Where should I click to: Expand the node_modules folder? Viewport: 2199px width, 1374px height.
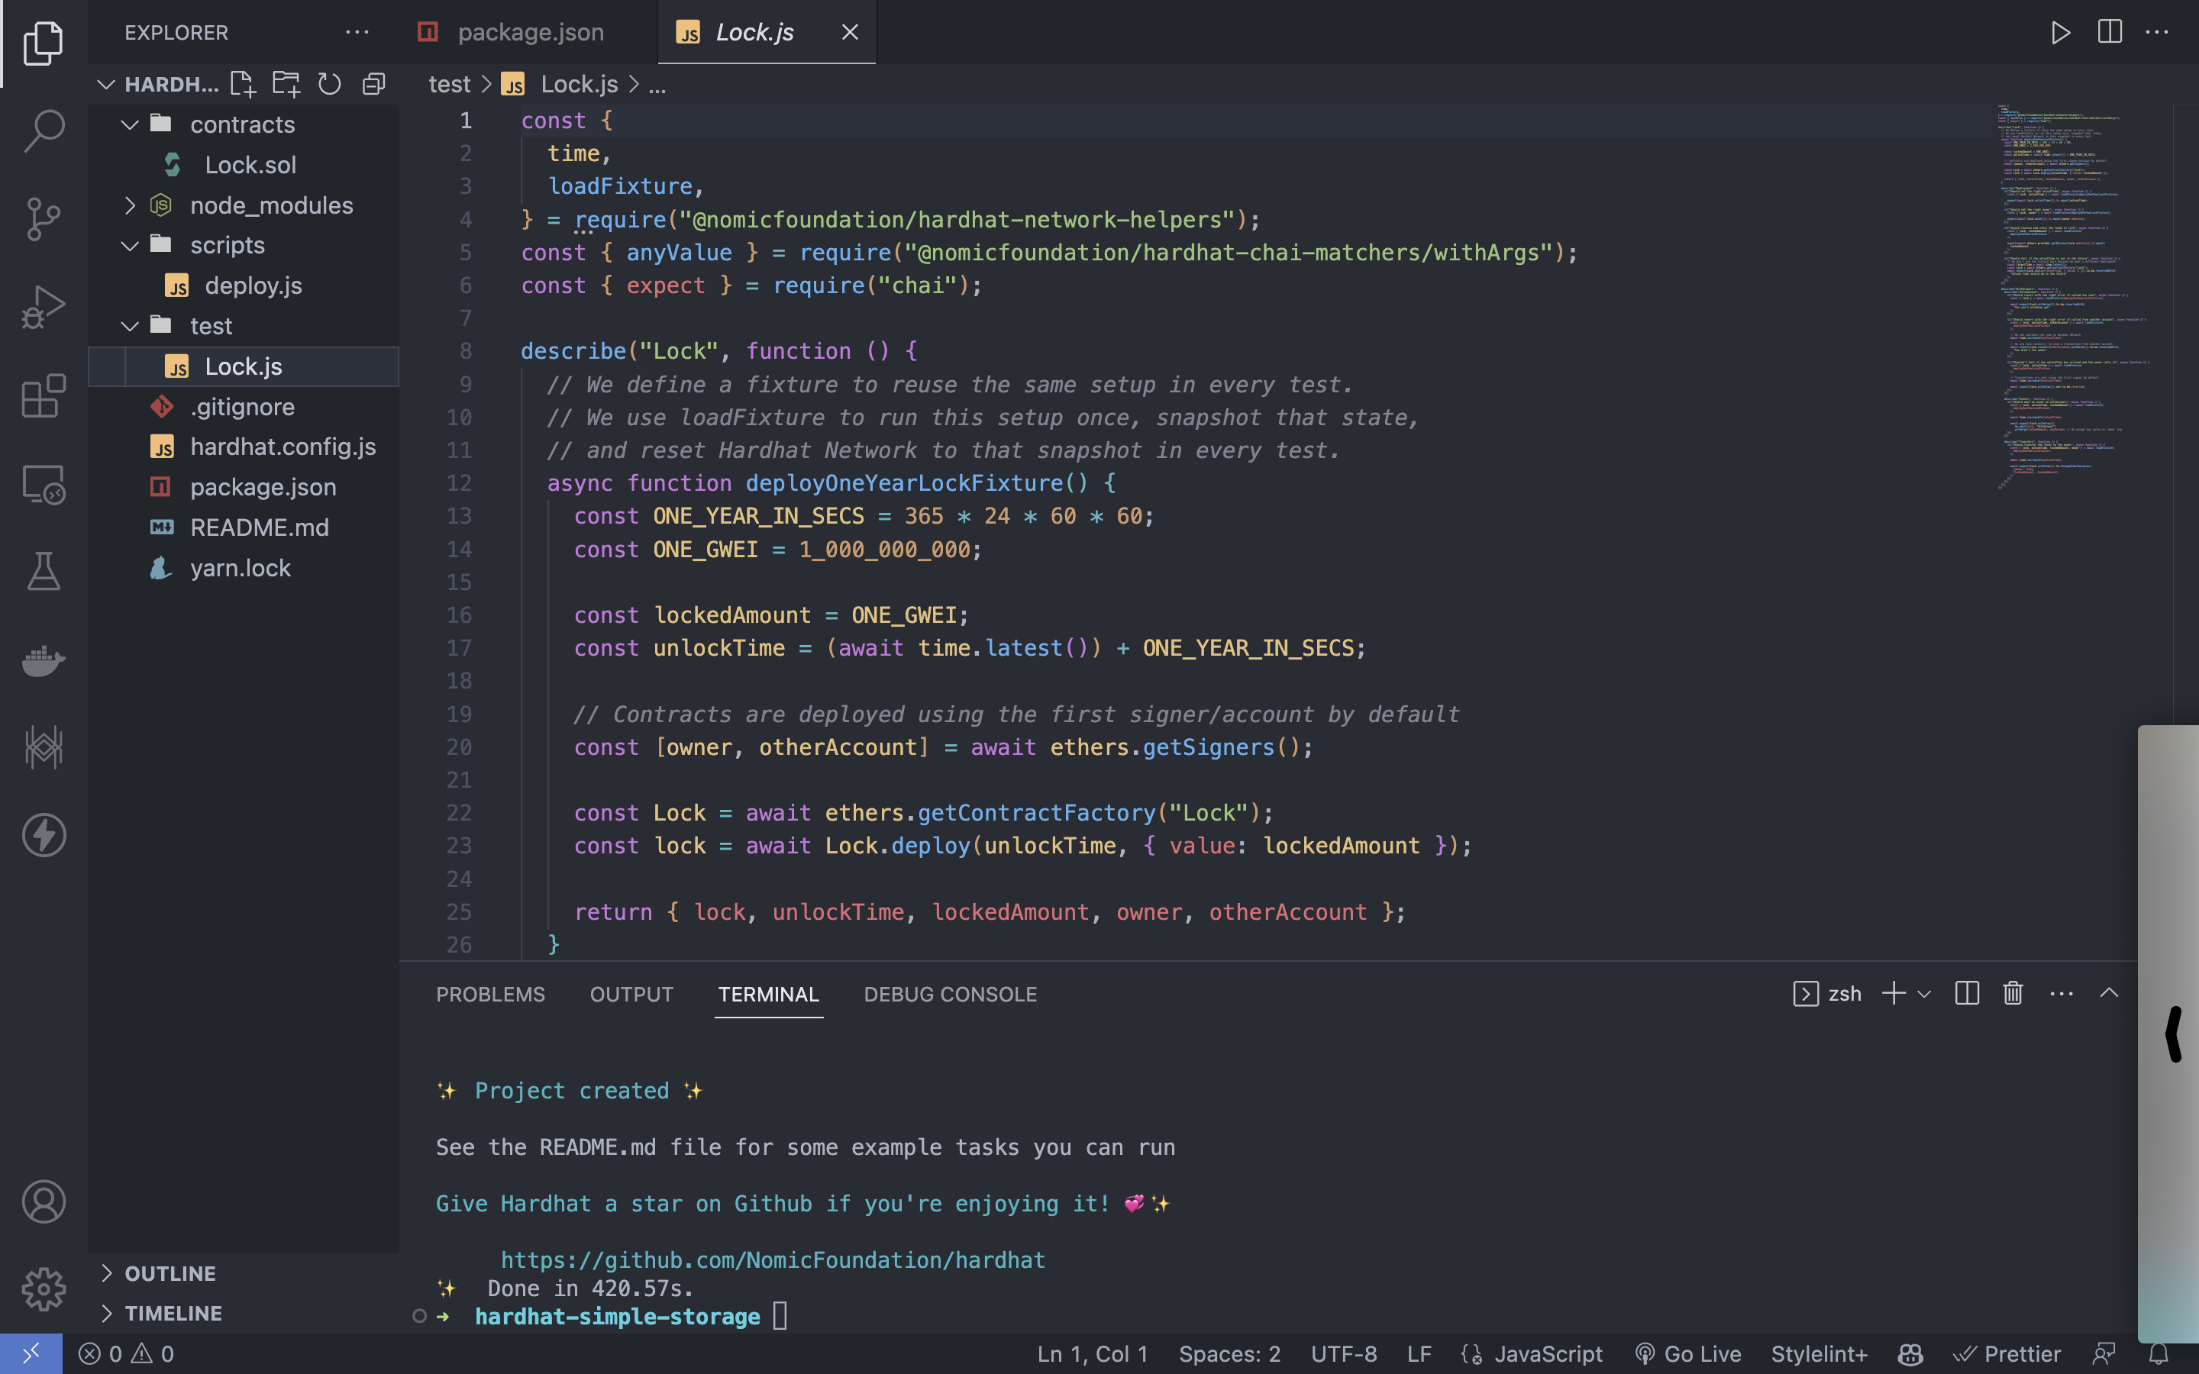[x=130, y=205]
